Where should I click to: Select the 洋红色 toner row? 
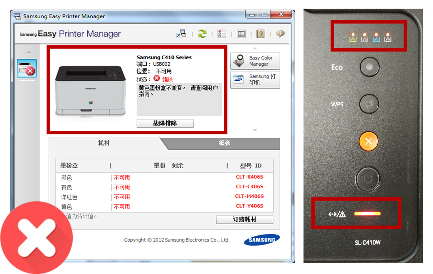pos(164,197)
